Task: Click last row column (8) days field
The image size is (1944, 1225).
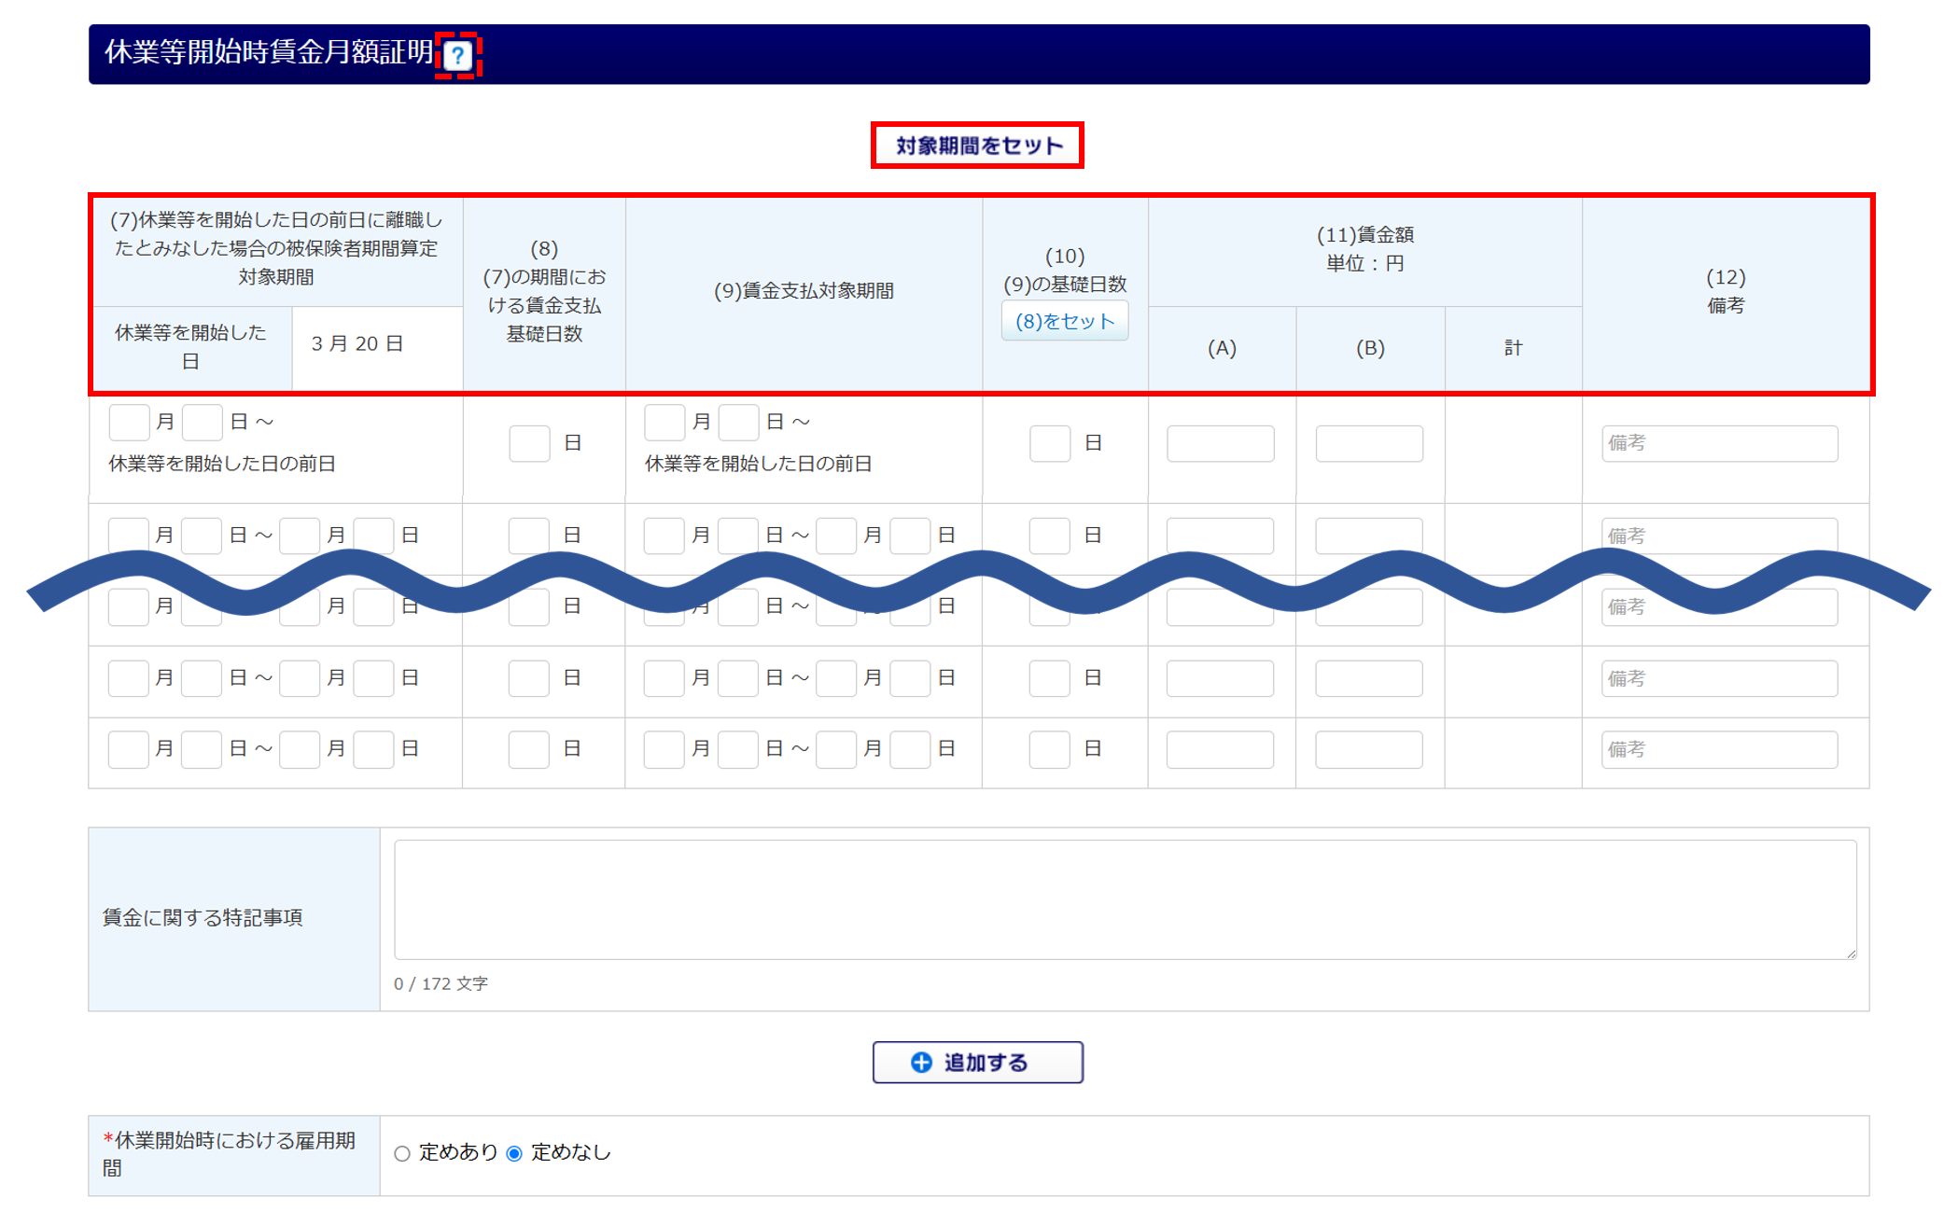Action: pyautogui.click(x=528, y=749)
